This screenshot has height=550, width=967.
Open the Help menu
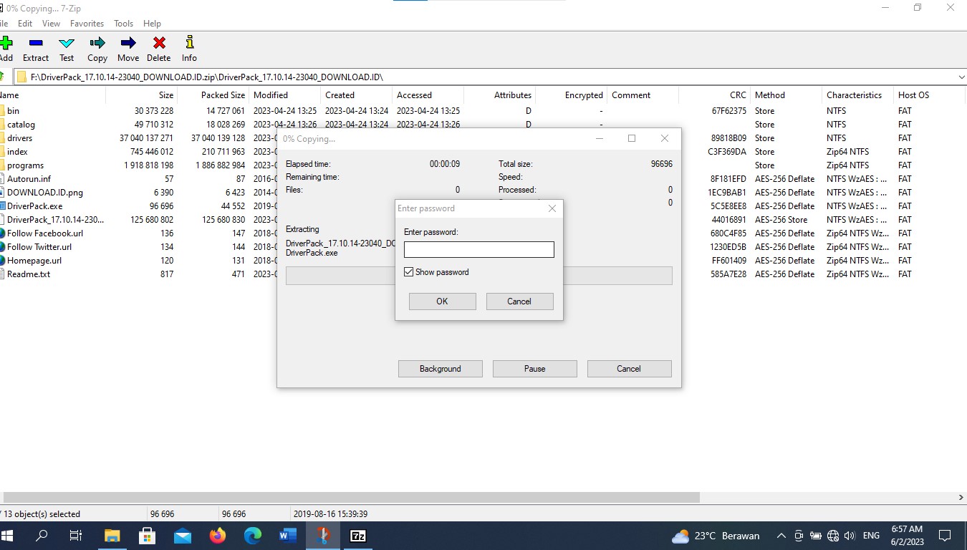click(152, 24)
